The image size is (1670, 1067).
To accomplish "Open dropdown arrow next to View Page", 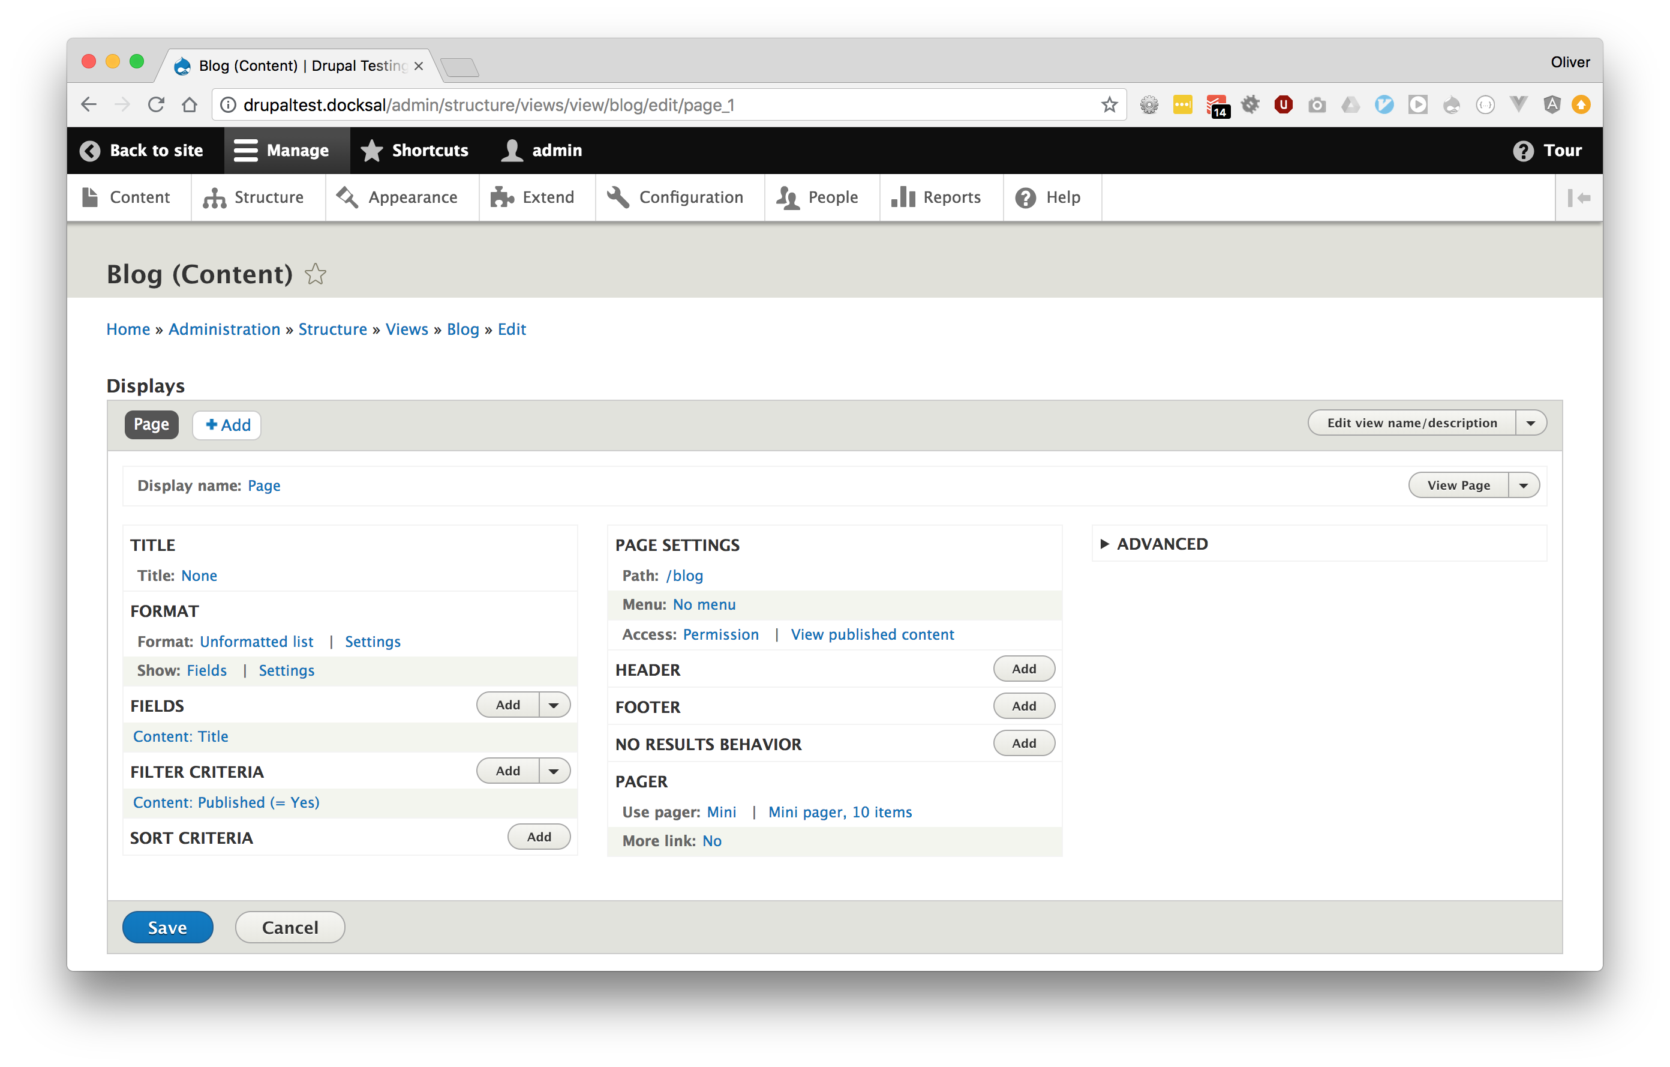I will (x=1523, y=485).
